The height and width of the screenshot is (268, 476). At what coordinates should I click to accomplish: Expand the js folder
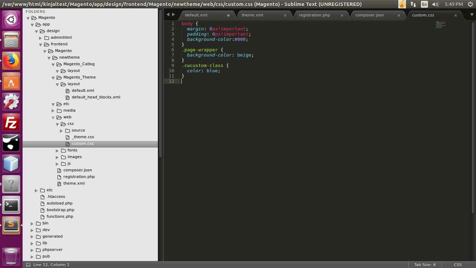click(x=57, y=164)
